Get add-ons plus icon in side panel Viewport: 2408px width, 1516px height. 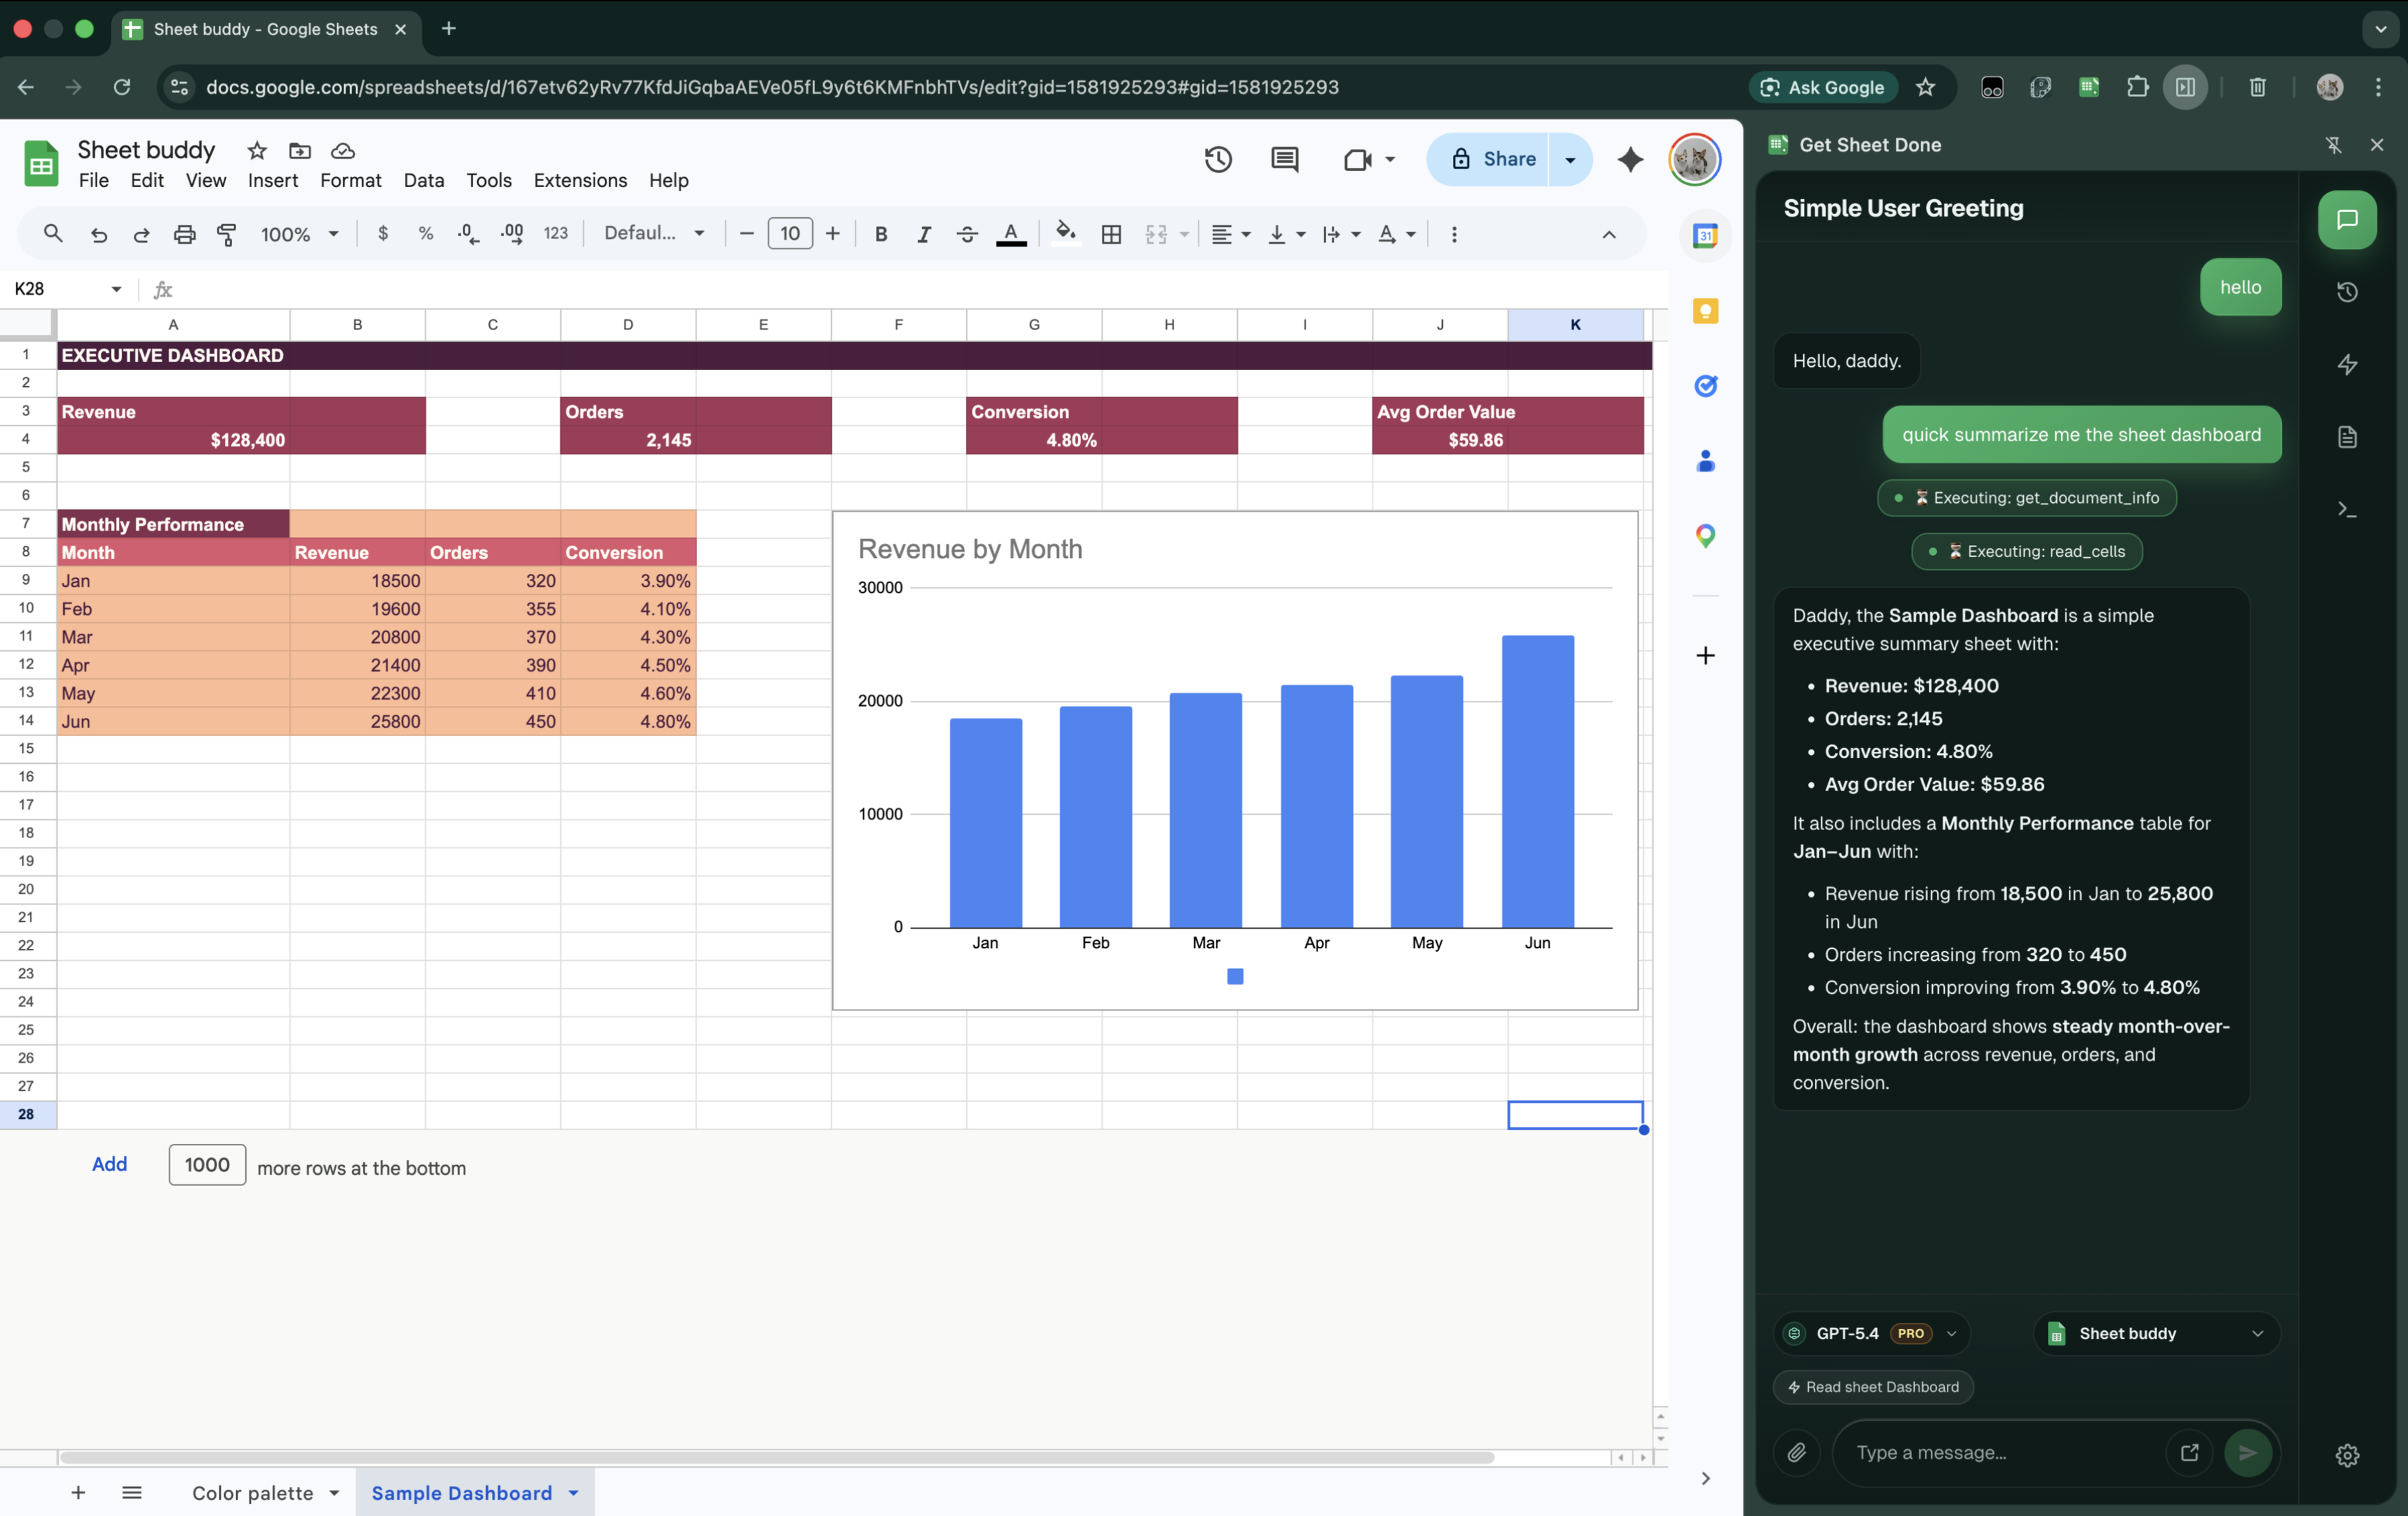coord(1705,656)
